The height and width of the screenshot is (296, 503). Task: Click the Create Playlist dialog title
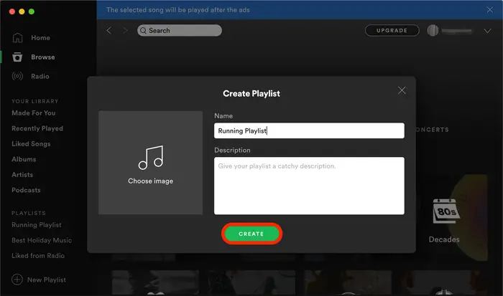pos(251,93)
